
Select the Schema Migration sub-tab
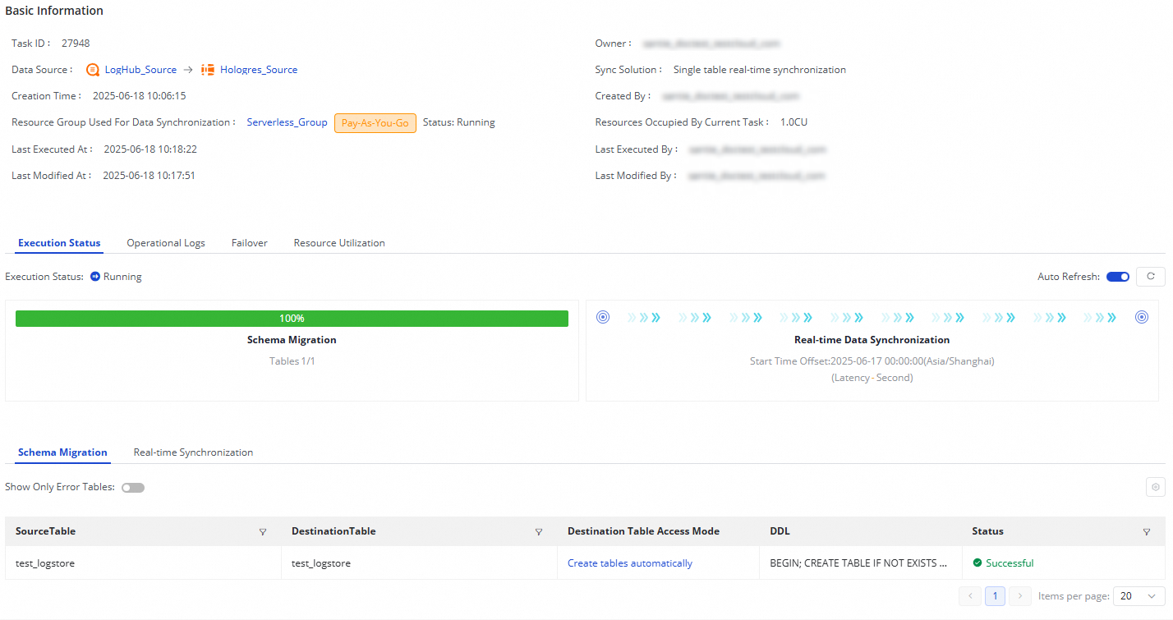point(62,452)
